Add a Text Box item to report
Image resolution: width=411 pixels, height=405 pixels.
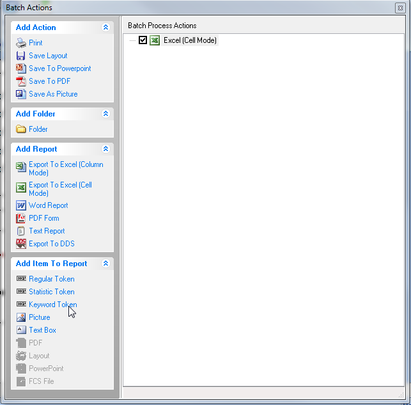click(x=42, y=330)
